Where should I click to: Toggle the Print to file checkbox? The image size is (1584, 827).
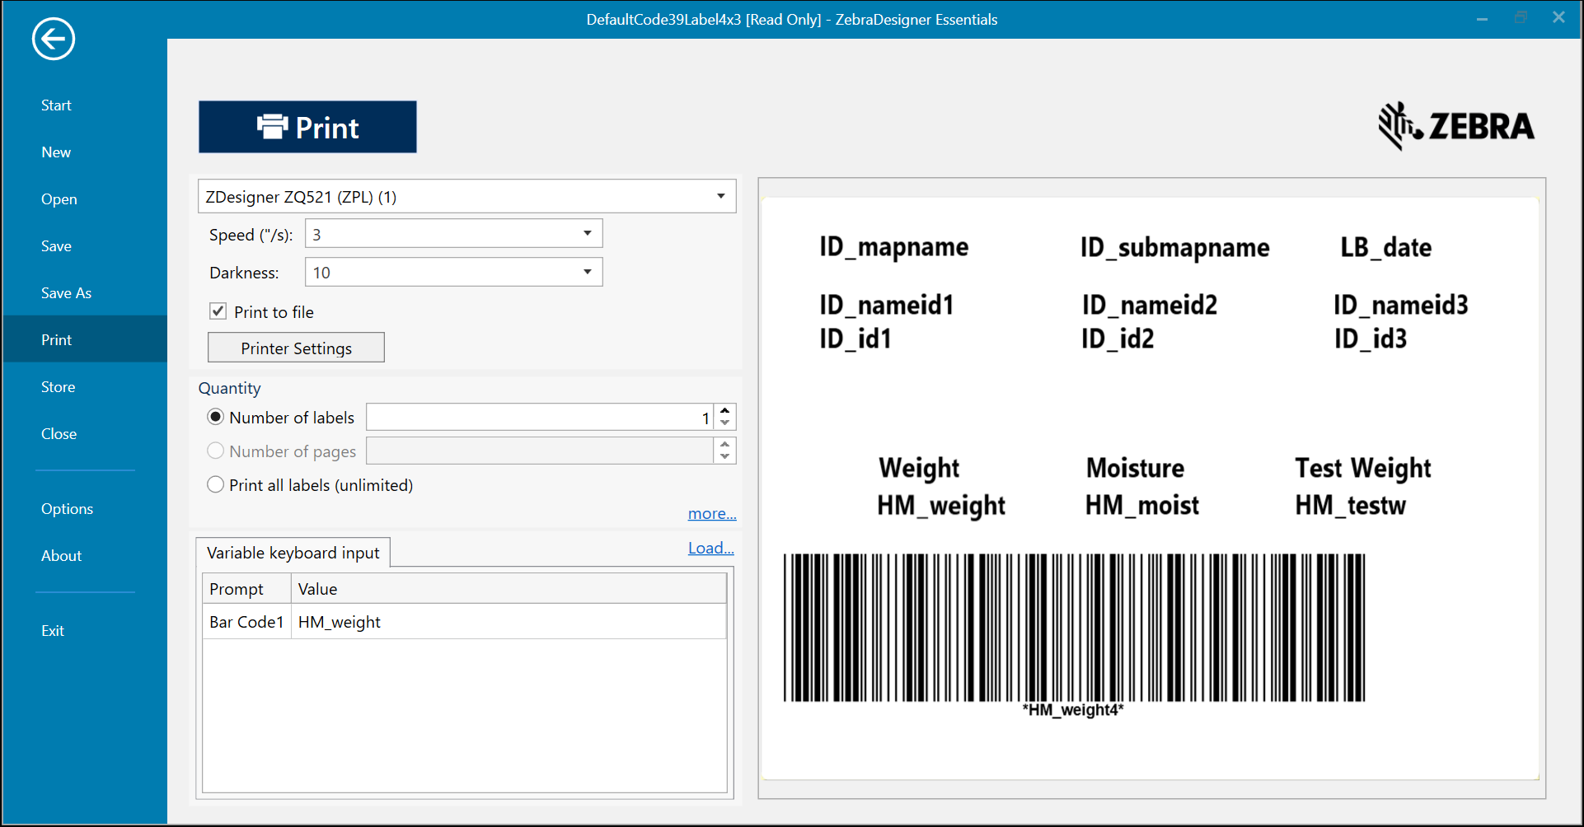(x=218, y=311)
